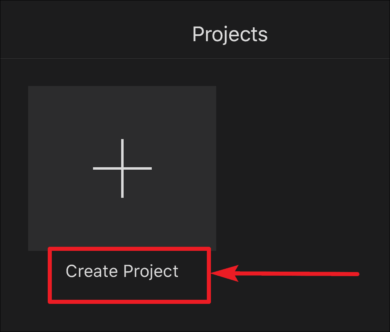Click the plus icon to create project
Viewport: 390px width, 332px height.
(122, 168)
